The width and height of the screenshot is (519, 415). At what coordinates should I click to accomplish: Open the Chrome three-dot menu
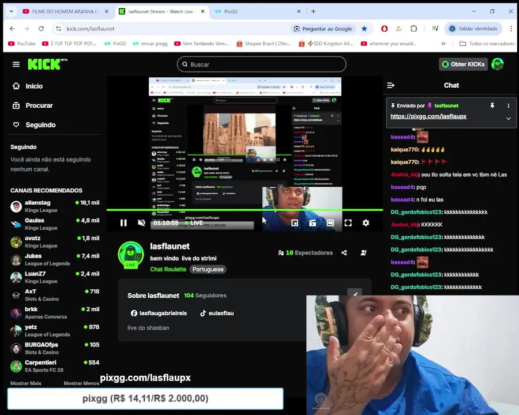(x=511, y=29)
